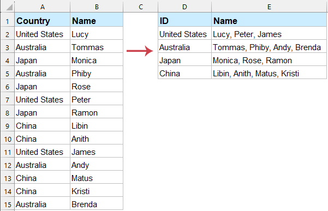This screenshot has height=211, width=328.
Task: Select the cell containing Lucy, Peter, James
Action: pos(269,34)
